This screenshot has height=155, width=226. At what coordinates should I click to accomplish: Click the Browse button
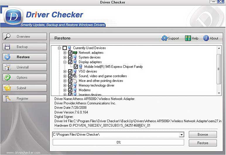coord(203,135)
